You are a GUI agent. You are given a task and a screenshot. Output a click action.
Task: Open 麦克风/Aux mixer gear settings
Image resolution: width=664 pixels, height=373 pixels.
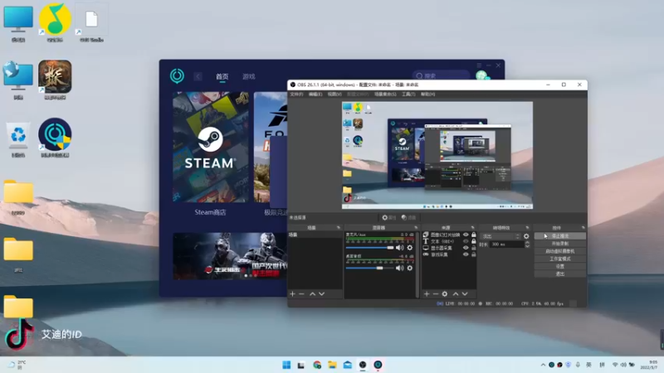click(409, 247)
